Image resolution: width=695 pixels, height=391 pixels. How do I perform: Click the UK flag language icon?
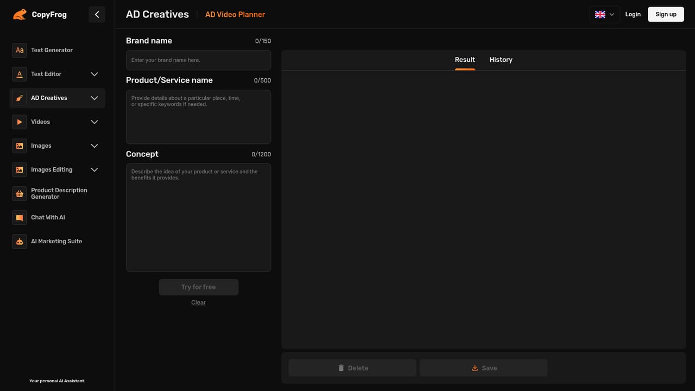click(x=600, y=15)
